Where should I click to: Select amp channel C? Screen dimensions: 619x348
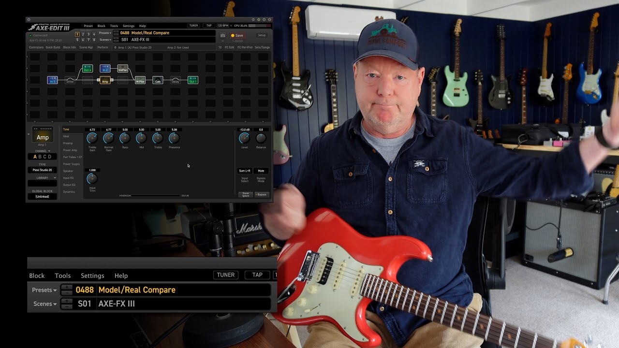[x=45, y=157]
